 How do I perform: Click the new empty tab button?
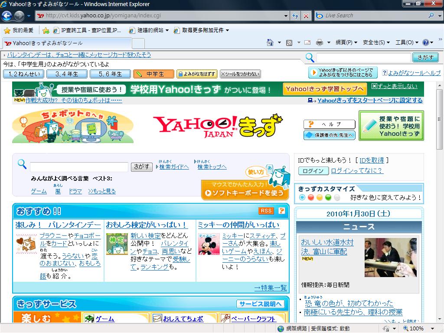(x=138, y=43)
